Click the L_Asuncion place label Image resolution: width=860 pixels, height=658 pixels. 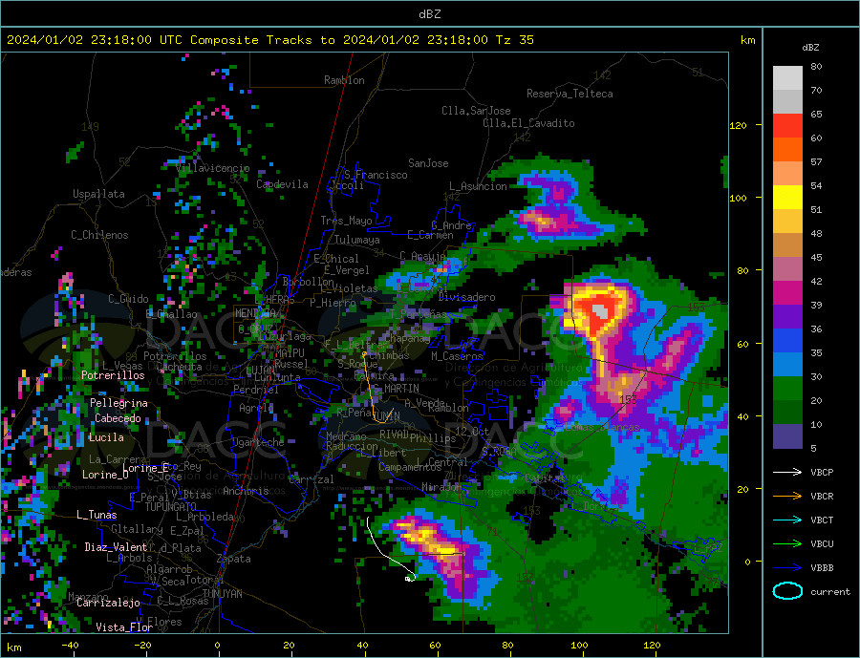(478, 186)
